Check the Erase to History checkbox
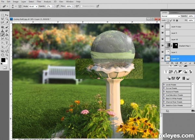The height and width of the screenshot is (140, 195). coord(82,6)
